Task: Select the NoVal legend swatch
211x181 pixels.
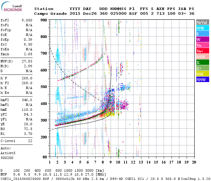Action: click(203, 22)
